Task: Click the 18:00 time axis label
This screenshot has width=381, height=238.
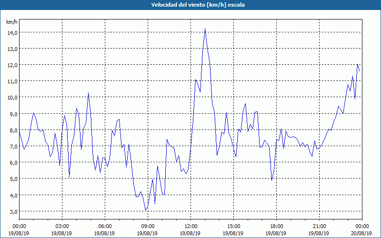Action: (x=277, y=226)
